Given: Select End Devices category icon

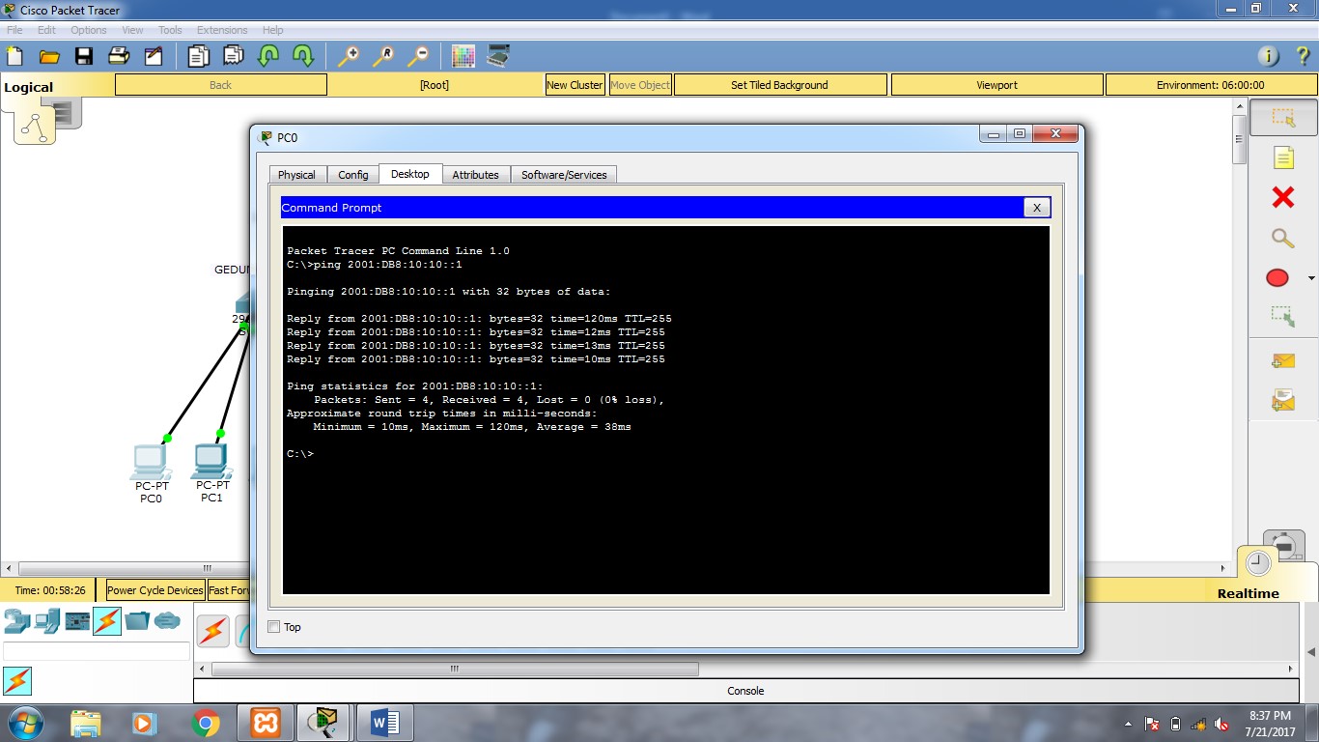Looking at the screenshot, I should (47, 621).
